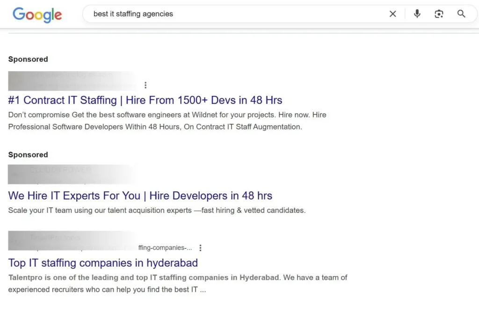Click the Wildnet ad description text
This screenshot has height=312, width=479.
[167, 120]
